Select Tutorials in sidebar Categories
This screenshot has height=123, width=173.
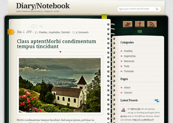(x=129, y=71)
